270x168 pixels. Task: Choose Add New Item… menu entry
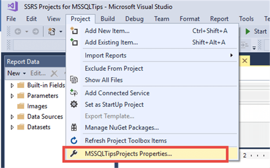point(152,31)
